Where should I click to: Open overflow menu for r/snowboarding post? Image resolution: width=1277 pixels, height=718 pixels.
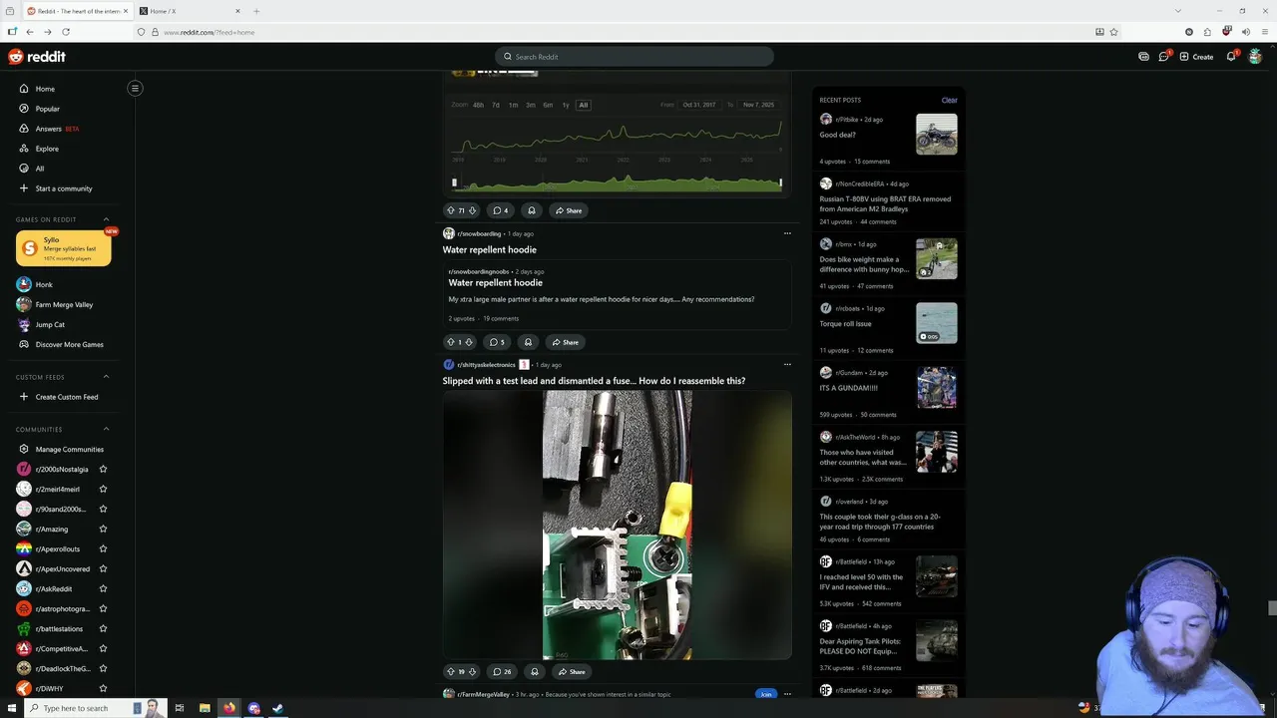click(787, 233)
